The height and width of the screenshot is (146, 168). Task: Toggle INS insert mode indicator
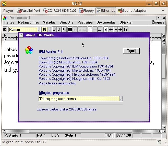pyautogui.click(x=108, y=135)
